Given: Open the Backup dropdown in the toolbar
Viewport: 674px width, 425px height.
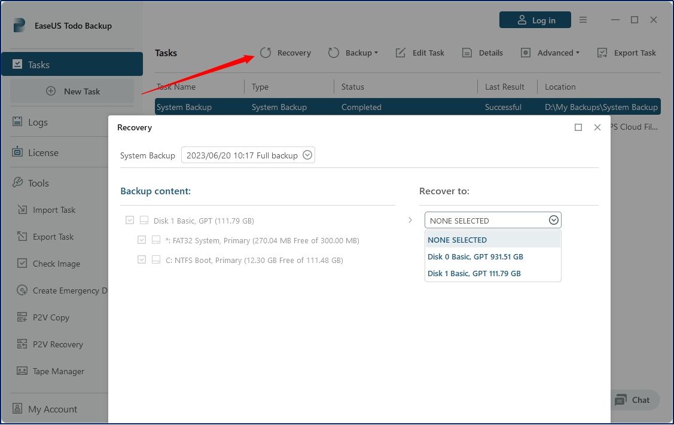Looking at the screenshot, I should tap(353, 53).
